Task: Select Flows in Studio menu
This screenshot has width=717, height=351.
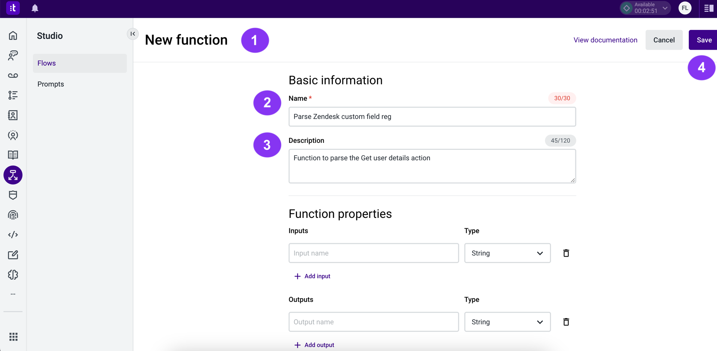Action: [x=80, y=63]
